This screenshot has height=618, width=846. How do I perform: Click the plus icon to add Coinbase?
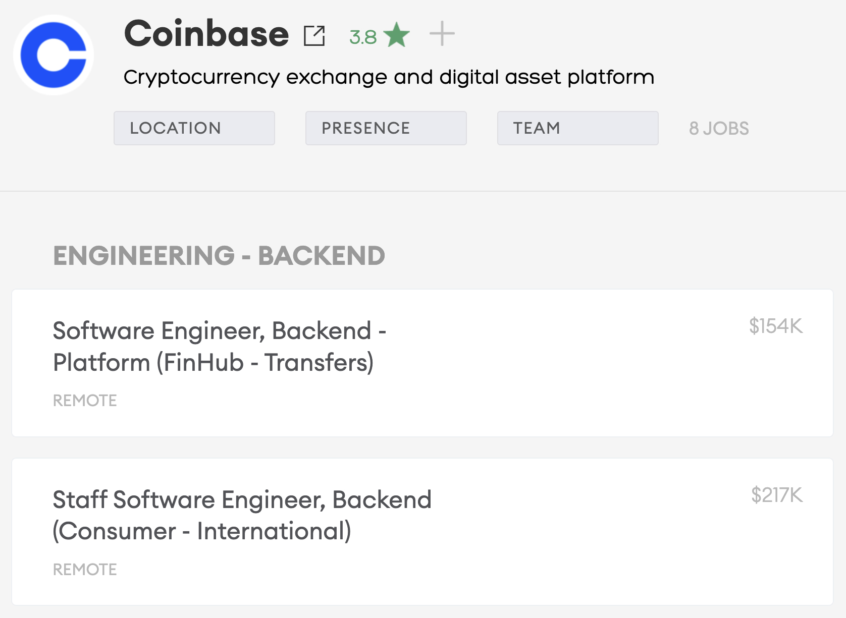pos(442,34)
